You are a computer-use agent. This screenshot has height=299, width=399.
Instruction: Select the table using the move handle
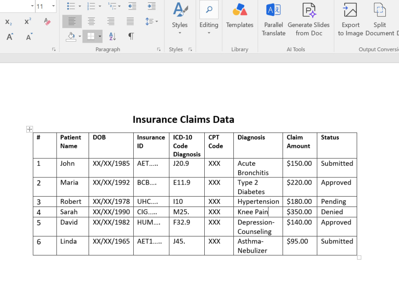(30, 129)
